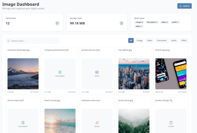Open the city-skyline.jpg thumbnail
Screen dimensions: 197x133
(x=134, y=74)
